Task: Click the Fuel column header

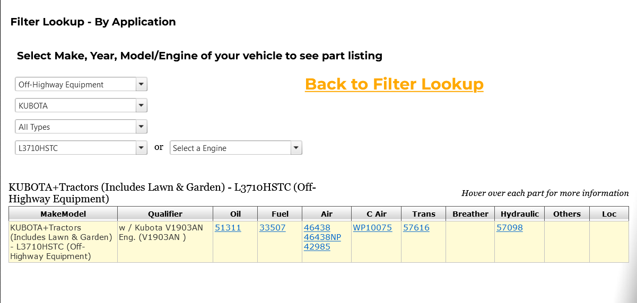Action: tap(280, 214)
